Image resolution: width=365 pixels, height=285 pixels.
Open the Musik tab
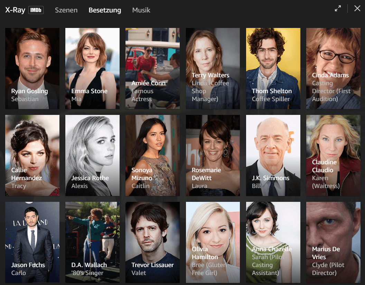tap(141, 10)
